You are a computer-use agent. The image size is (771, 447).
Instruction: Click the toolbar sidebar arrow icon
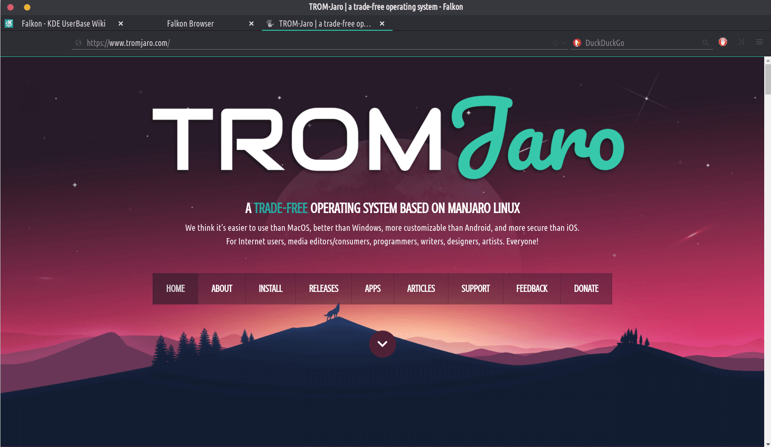(x=741, y=42)
